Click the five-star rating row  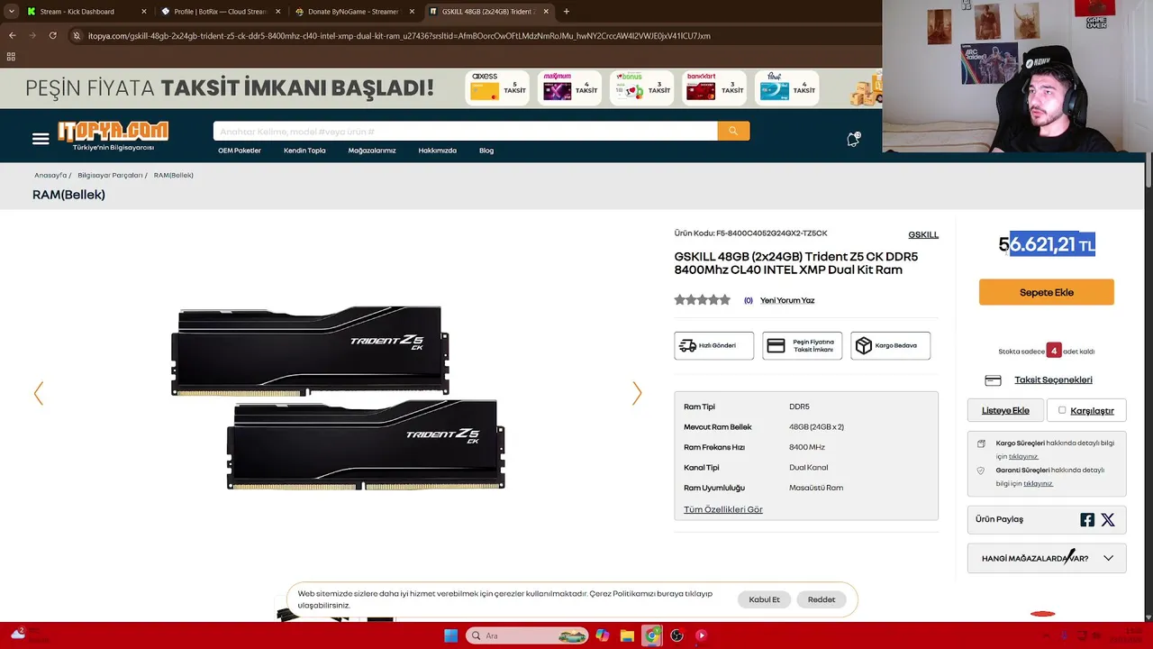(x=703, y=300)
